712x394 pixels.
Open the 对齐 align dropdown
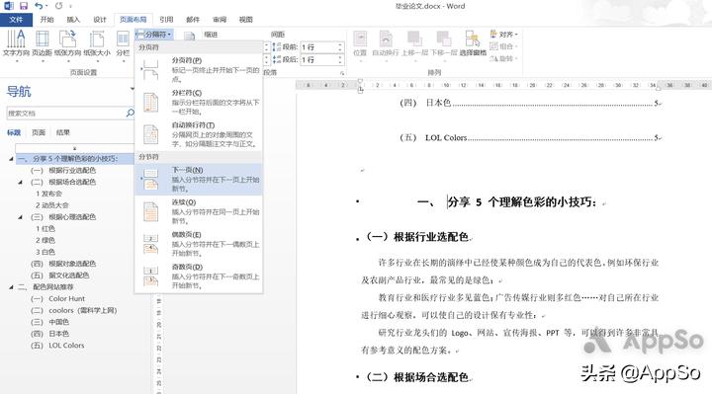(x=503, y=35)
